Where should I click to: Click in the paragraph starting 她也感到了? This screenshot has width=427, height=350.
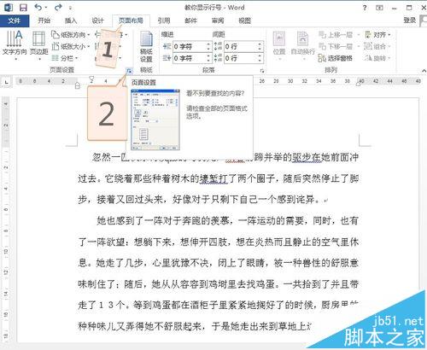[218, 272]
